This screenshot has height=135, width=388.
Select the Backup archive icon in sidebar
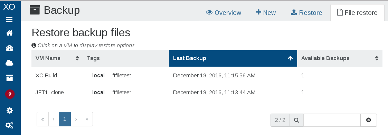[x=9, y=78]
